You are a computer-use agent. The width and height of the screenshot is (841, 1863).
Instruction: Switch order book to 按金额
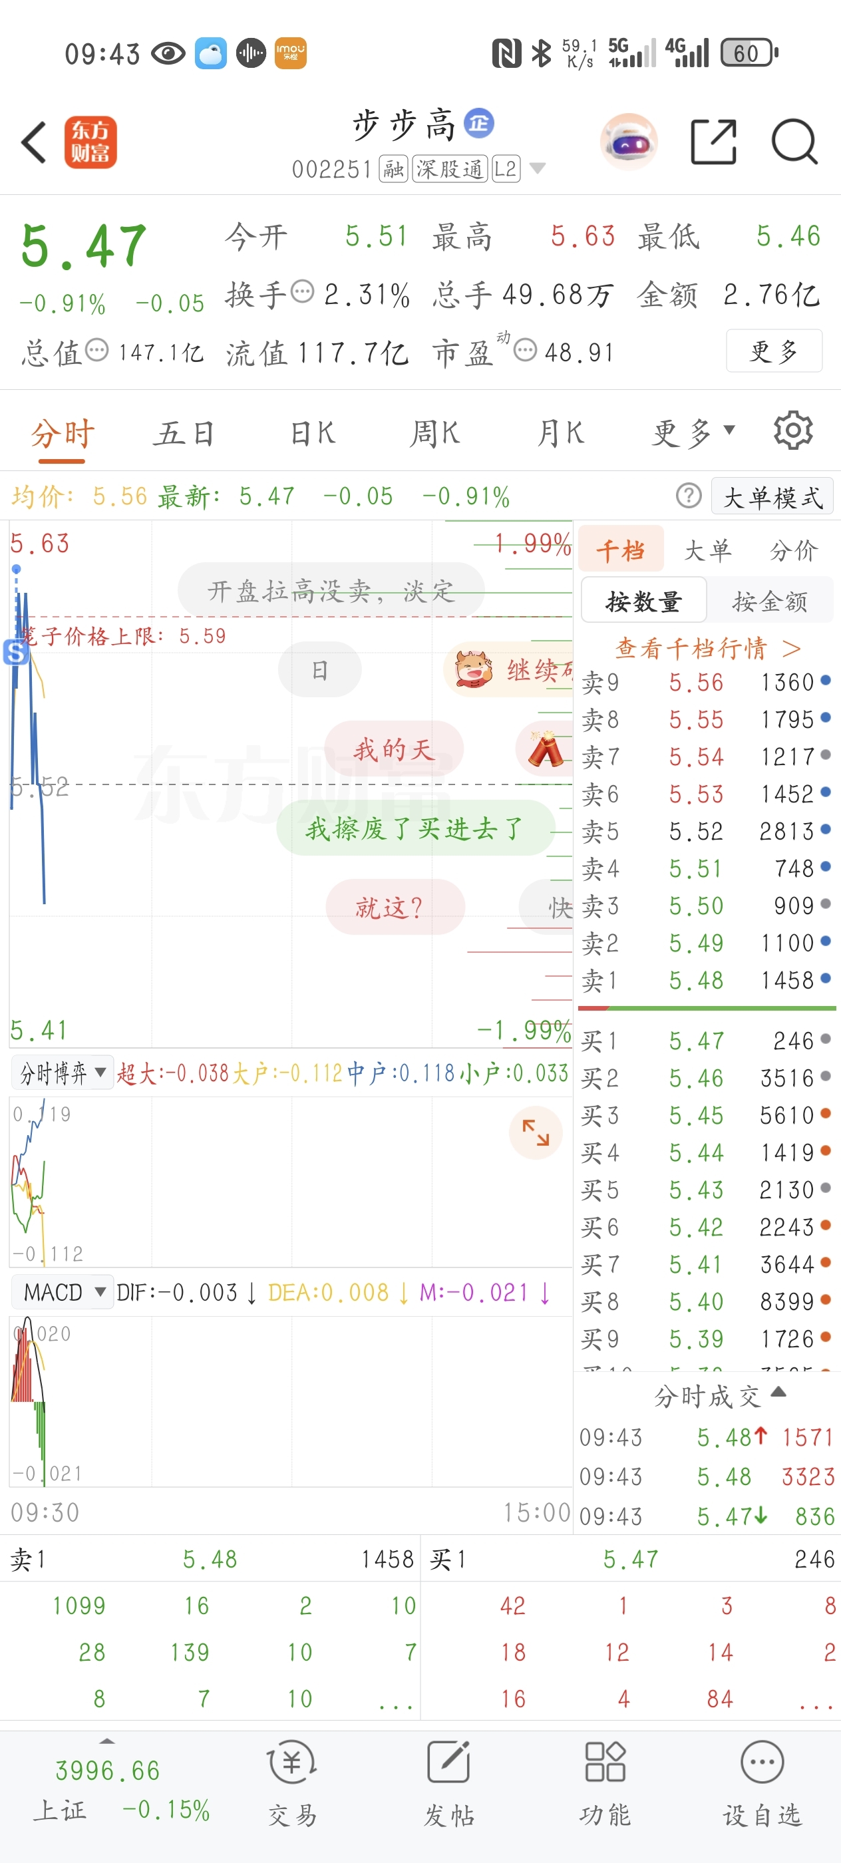(x=769, y=601)
